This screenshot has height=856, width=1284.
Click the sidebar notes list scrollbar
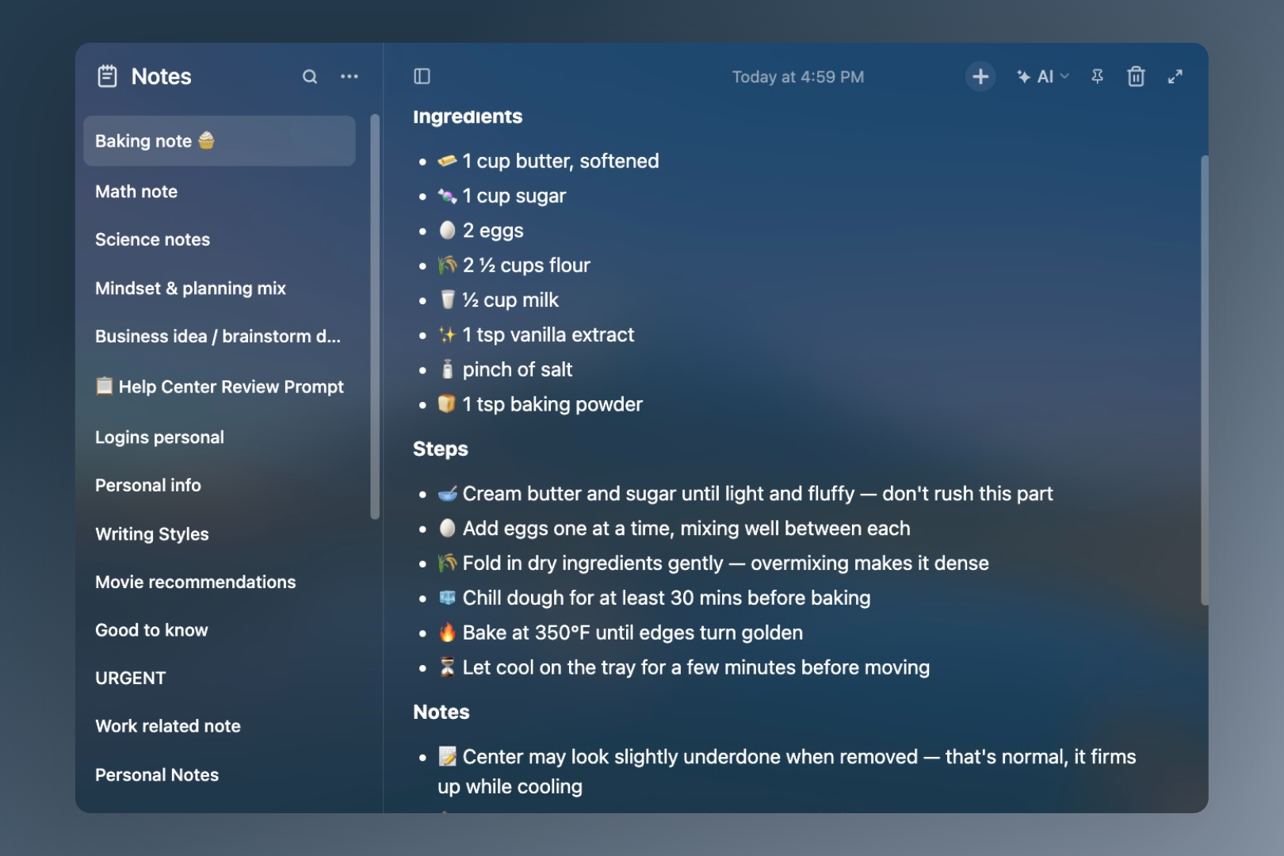pos(375,317)
